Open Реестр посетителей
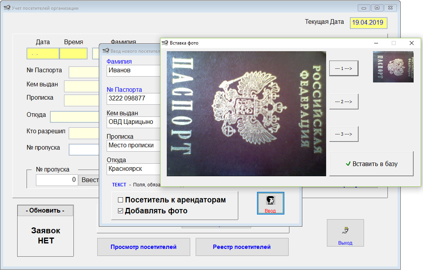The height and width of the screenshot is (270, 423). tap(242, 247)
